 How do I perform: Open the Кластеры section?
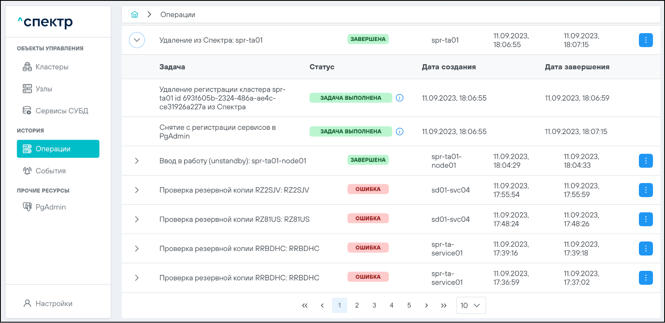(51, 67)
